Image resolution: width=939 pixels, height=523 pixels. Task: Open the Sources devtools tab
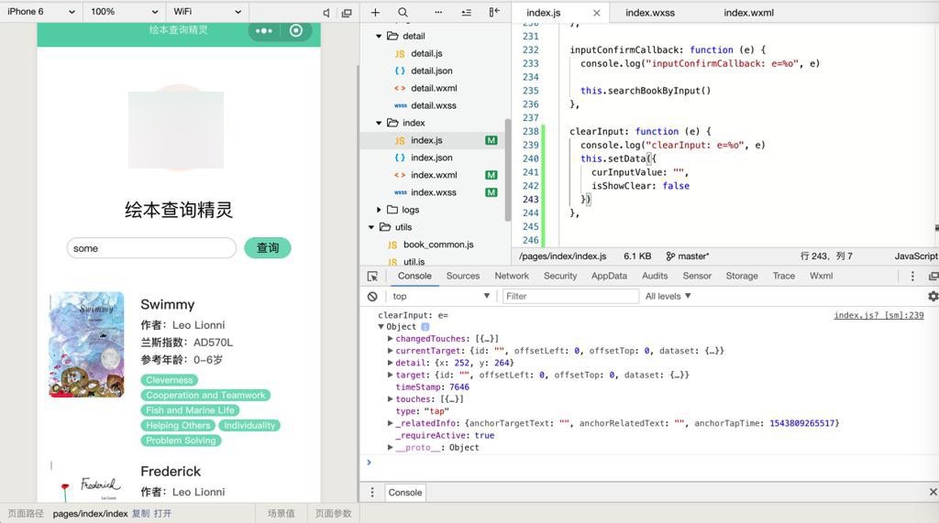[x=463, y=276]
